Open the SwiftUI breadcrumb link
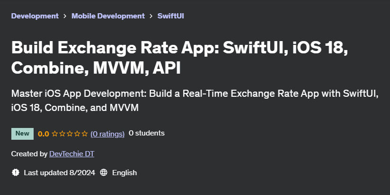 170,16
